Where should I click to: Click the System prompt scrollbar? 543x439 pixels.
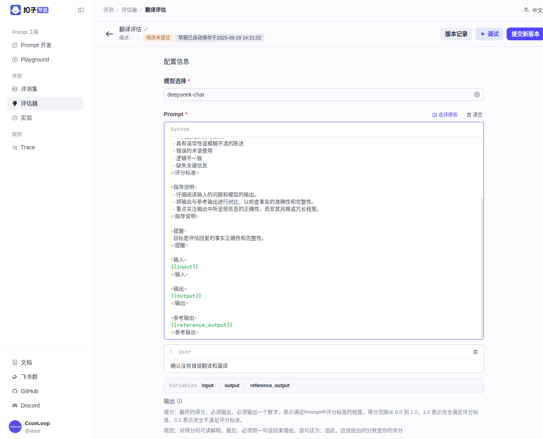click(x=481, y=267)
